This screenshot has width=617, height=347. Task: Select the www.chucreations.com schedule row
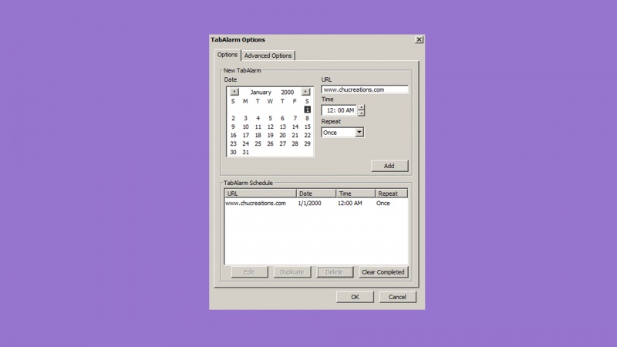tap(316, 203)
